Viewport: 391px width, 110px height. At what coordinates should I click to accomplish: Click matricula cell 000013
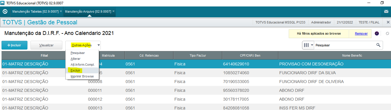coord(95,108)
